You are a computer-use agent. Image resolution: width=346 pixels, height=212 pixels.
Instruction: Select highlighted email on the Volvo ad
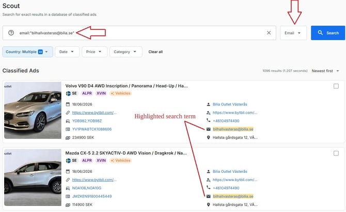tap(233, 129)
